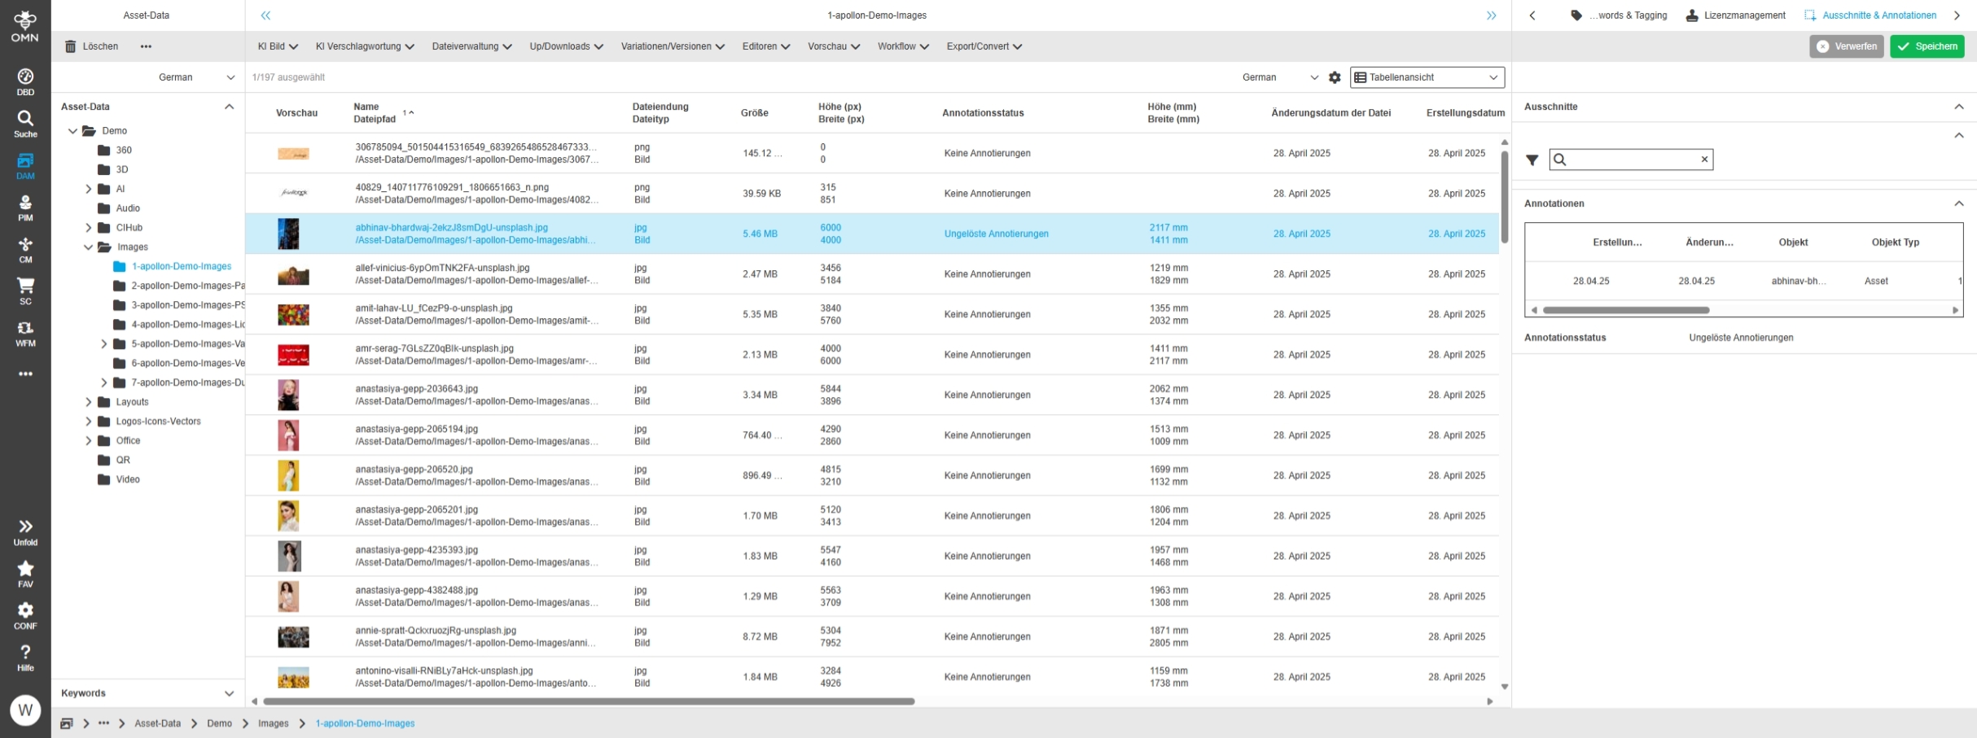Click the filter funnel icon in Ausschnitte
1977x738 pixels.
[x=1532, y=160]
